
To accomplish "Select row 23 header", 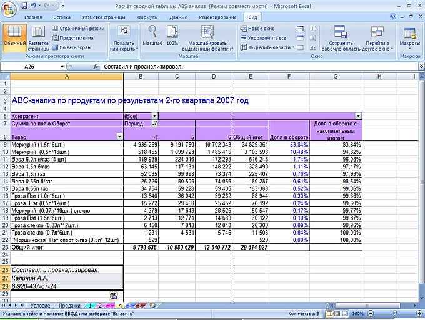I will (x=5, y=247).
